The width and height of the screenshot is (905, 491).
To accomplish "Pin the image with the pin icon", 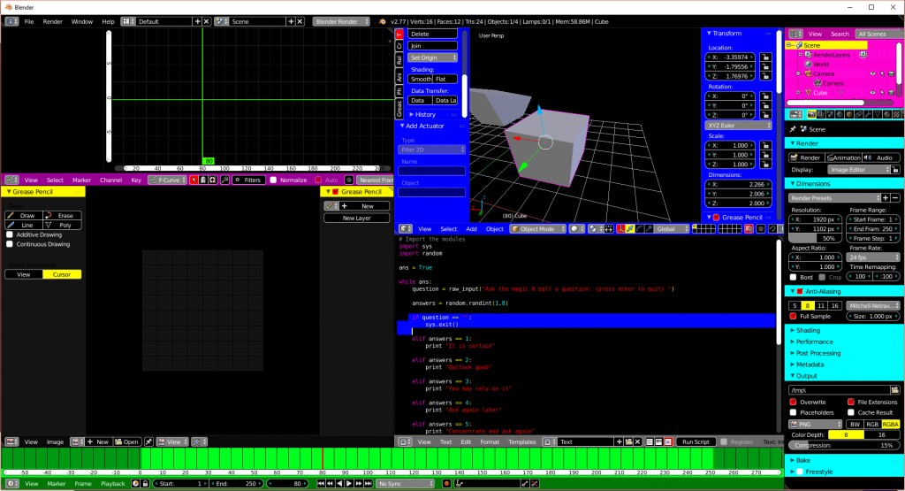I will pos(148,442).
